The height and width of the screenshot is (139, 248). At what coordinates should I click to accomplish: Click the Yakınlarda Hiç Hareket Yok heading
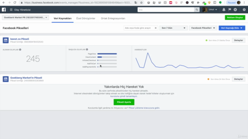pyautogui.click(x=124, y=86)
